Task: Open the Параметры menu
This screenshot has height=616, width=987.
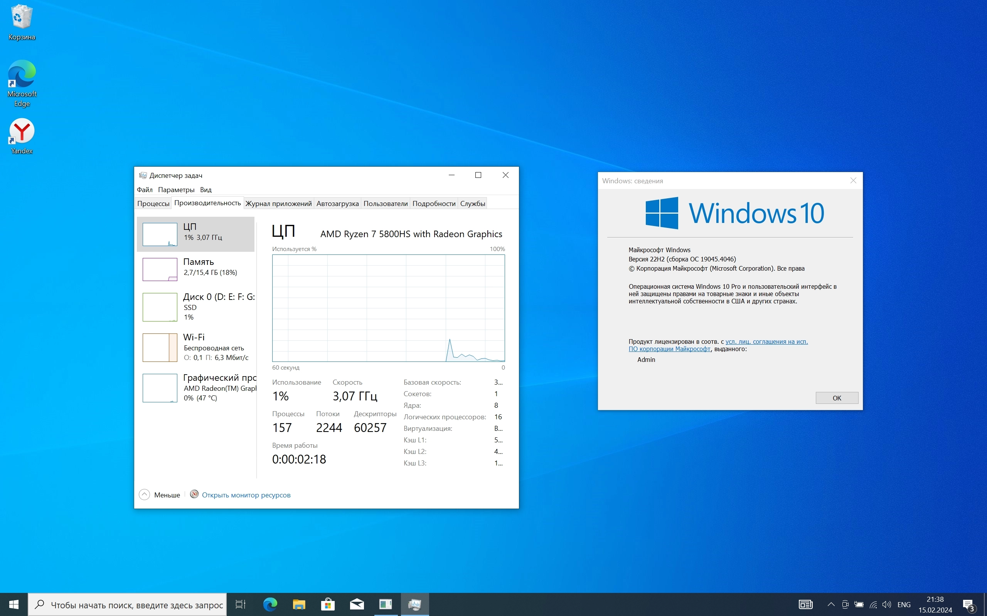Action: (x=176, y=190)
